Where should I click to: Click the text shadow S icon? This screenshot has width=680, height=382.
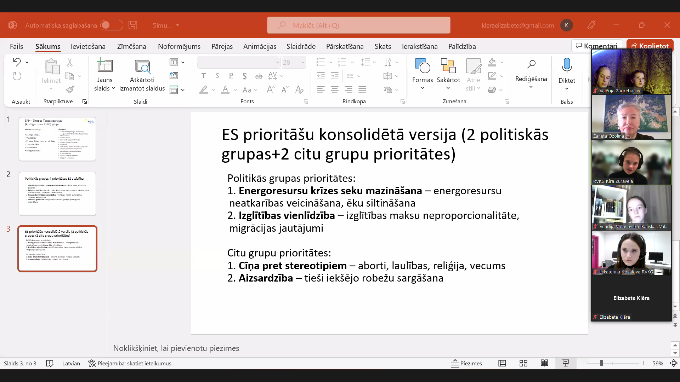point(245,76)
